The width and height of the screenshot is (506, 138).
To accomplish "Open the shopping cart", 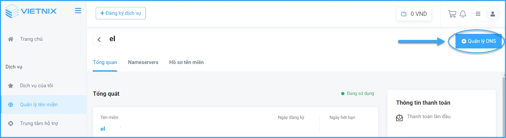I will [x=452, y=14].
